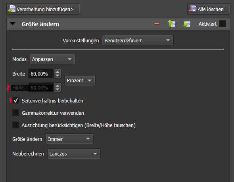Click the Alle löschen document icon
The image size is (234, 182).
point(193,8)
